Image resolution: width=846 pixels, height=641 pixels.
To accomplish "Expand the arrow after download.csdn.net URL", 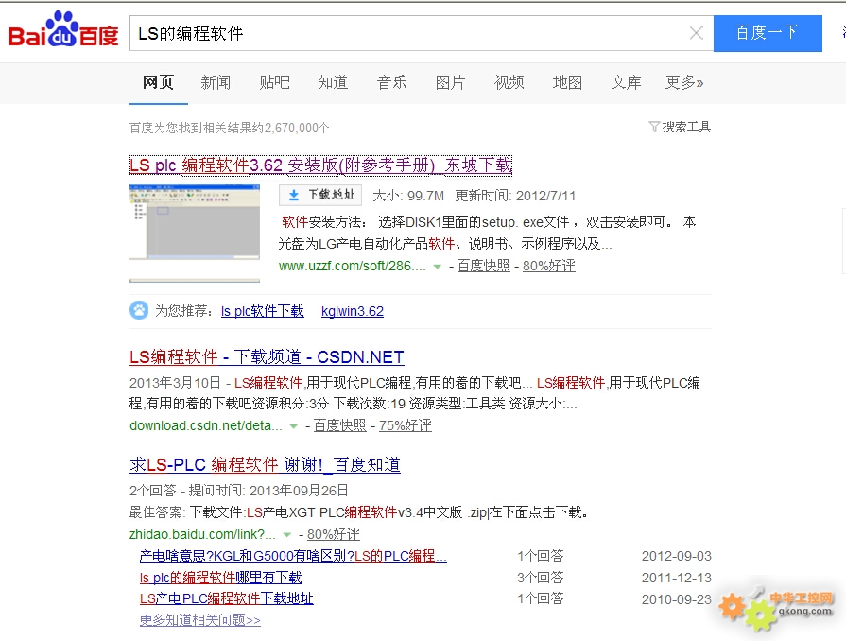I will point(294,426).
